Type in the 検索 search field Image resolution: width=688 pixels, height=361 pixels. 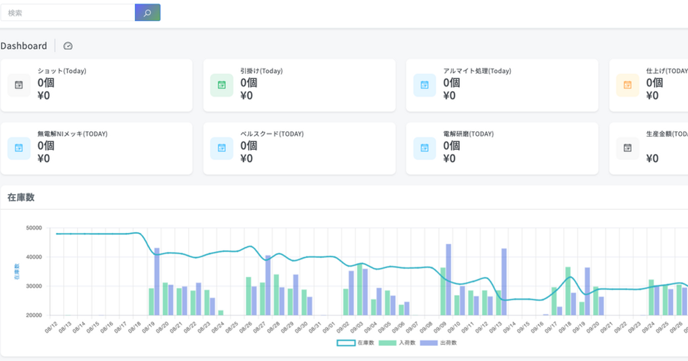(68, 13)
